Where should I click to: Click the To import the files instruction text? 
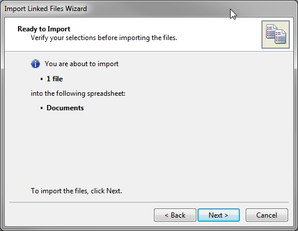pyautogui.click(x=76, y=191)
